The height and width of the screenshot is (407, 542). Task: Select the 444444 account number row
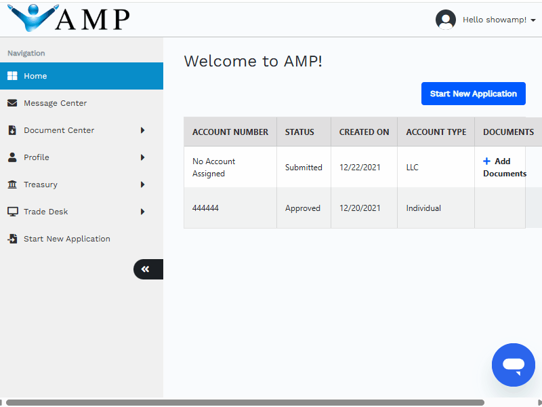206,208
